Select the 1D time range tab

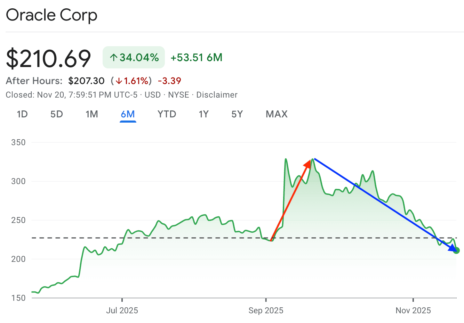[22, 114]
